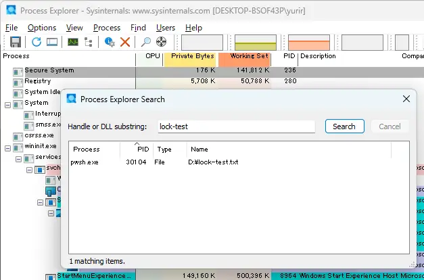Select the smss.exe process row
424x280 pixels.
(x=48, y=124)
